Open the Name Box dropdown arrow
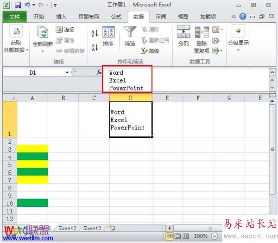This screenshot has width=278, height=243. pos(67,72)
